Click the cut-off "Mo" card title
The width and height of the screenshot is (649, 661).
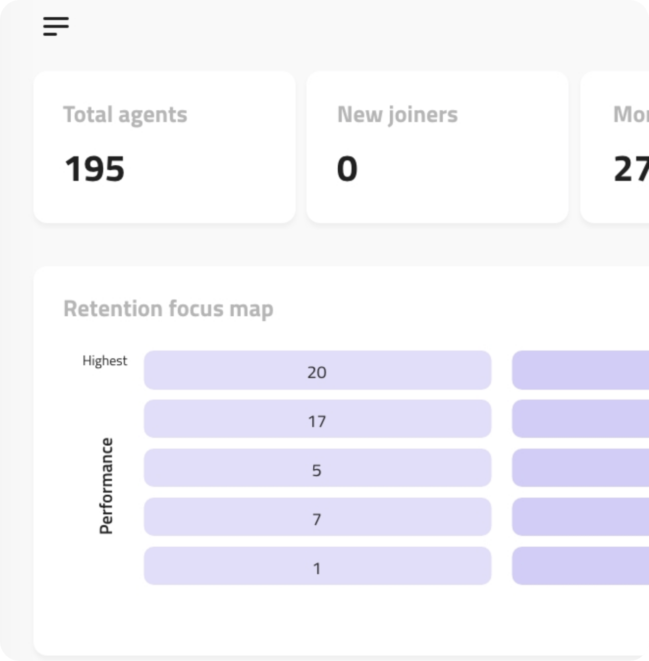pyautogui.click(x=631, y=115)
